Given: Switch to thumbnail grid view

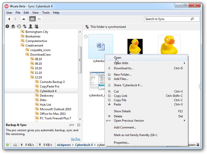Looking at the screenshot, I should [32, 19].
